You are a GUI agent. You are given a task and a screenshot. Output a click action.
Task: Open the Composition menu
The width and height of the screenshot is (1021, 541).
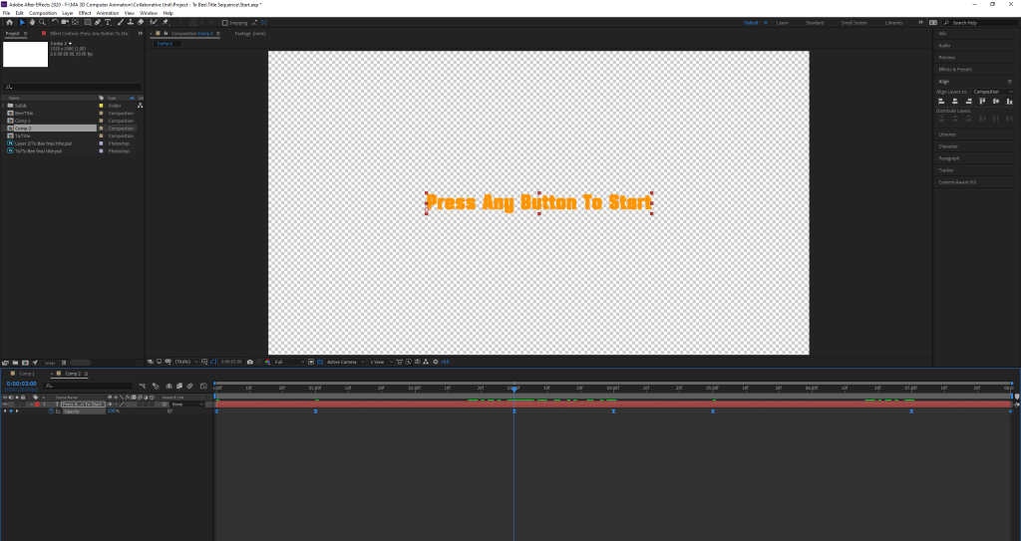pos(43,13)
